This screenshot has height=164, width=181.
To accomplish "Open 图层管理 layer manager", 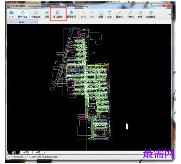I will pos(71,14).
